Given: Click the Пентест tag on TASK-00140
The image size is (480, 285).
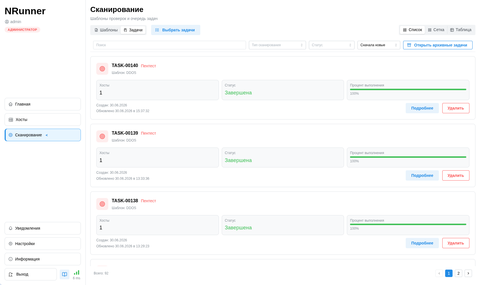Looking at the screenshot, I should (x=148, y=66).
